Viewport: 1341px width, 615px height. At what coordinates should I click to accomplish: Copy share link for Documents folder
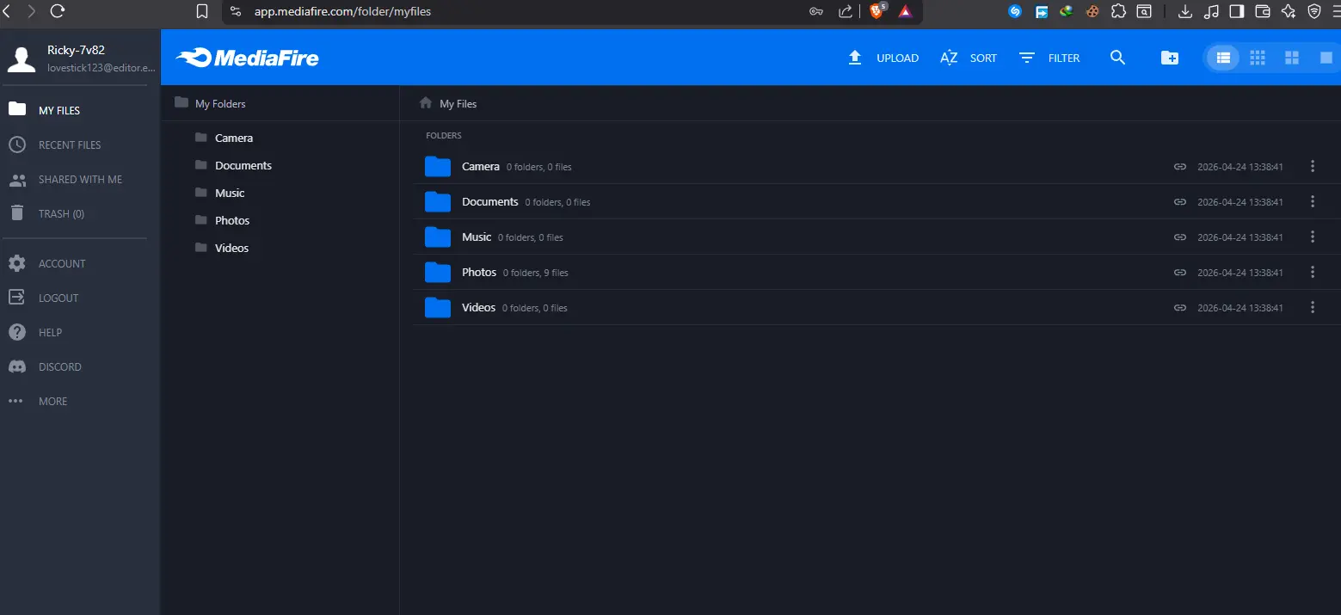tap(1180, 201)
